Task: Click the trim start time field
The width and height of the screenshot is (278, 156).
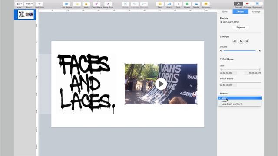Action: coord(228,73)
